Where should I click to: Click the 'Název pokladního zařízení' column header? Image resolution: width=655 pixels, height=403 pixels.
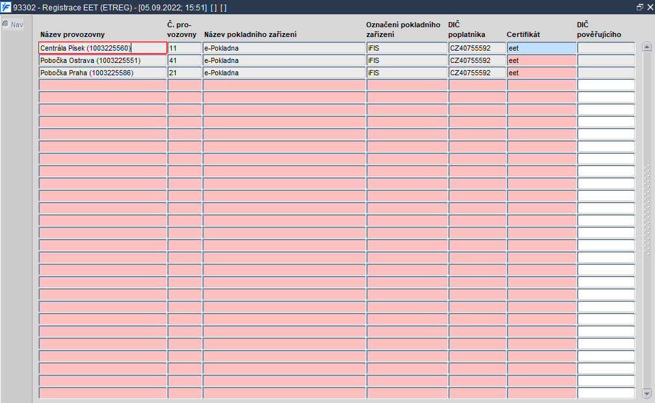click(250, 34)
